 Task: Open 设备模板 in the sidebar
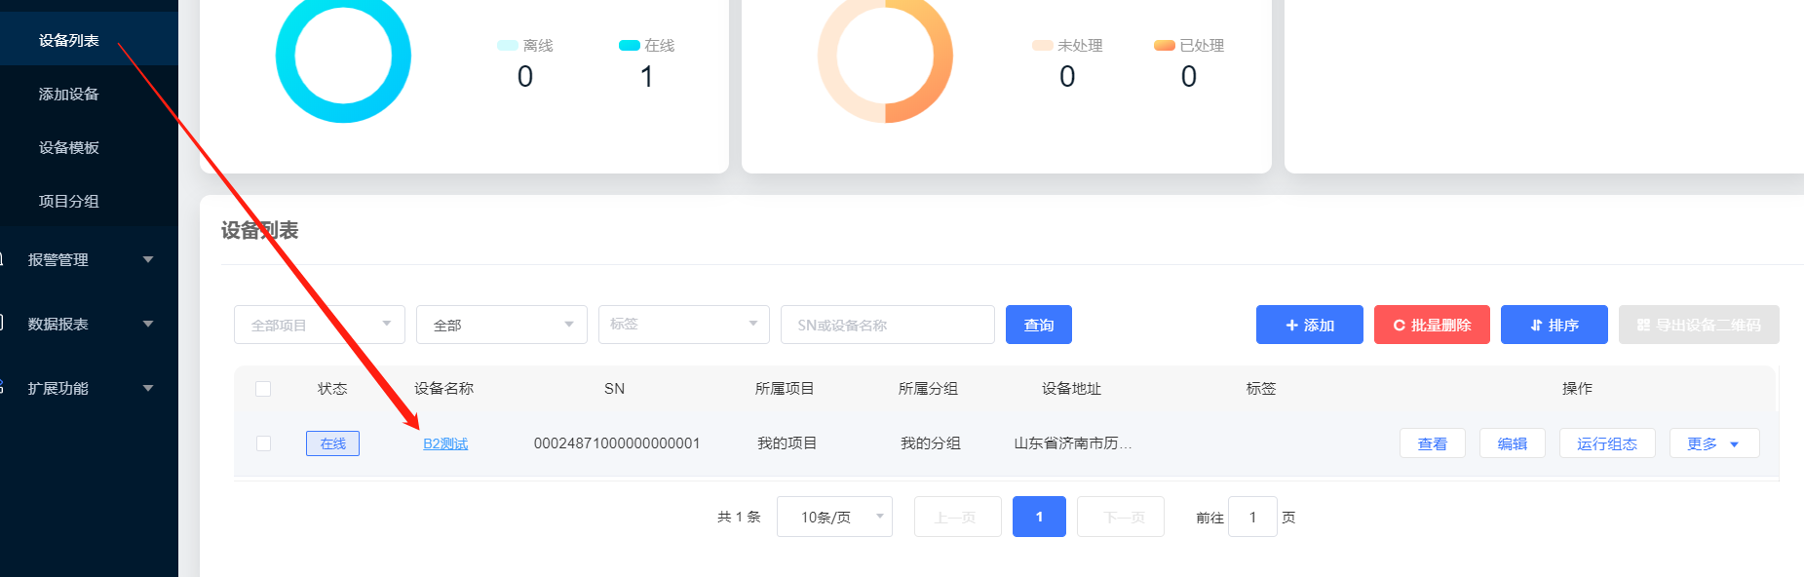point(69,148)
